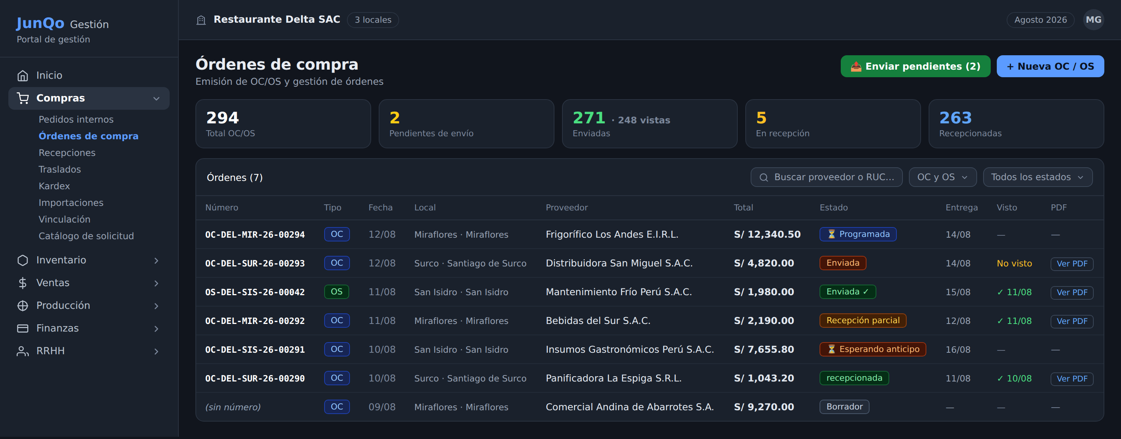Click the En recepción card

coord(833,124)
